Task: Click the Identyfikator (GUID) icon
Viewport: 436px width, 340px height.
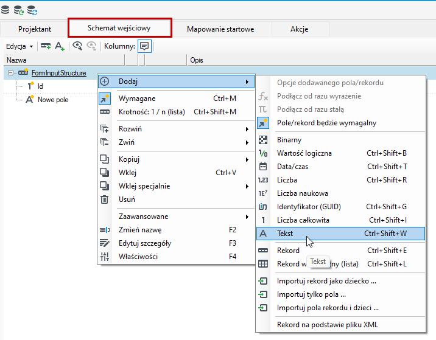Action: point(263,207)
